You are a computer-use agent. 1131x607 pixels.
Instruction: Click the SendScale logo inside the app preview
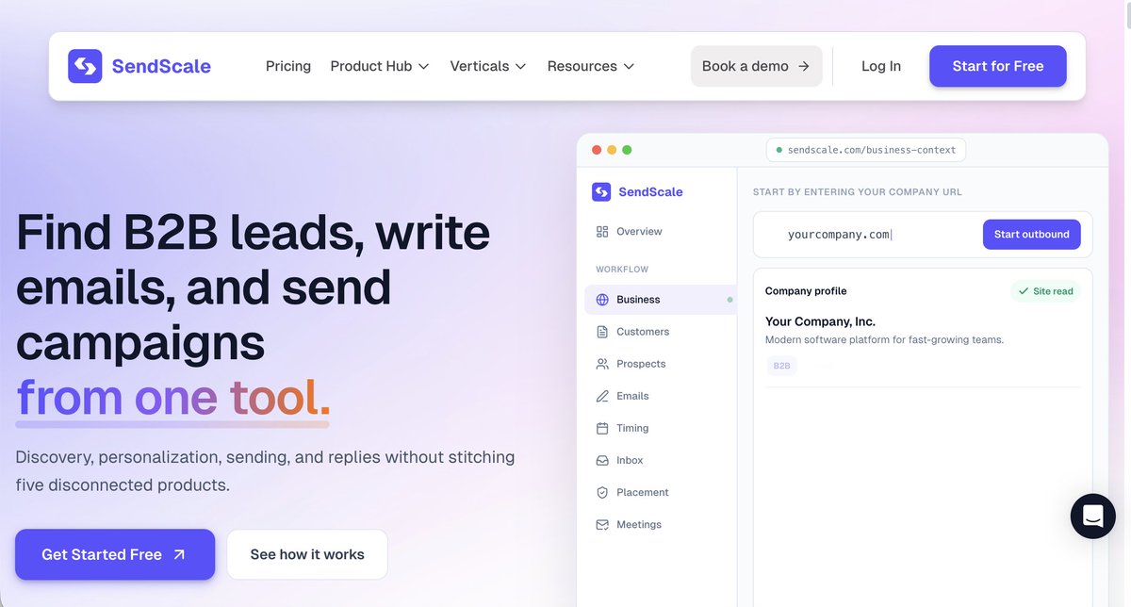[601, 192]
